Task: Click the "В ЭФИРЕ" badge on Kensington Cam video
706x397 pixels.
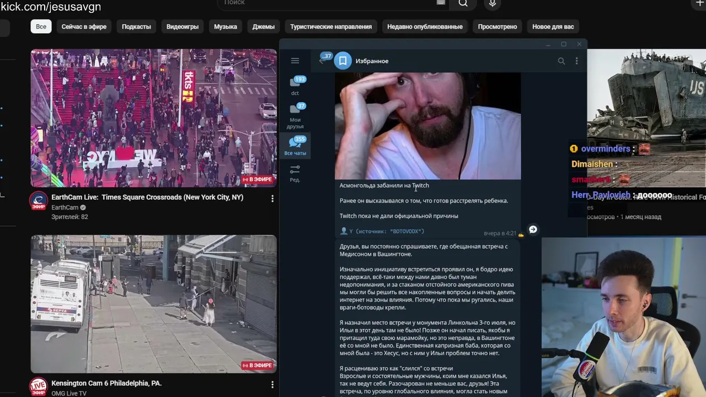Action: pos(258,366)
